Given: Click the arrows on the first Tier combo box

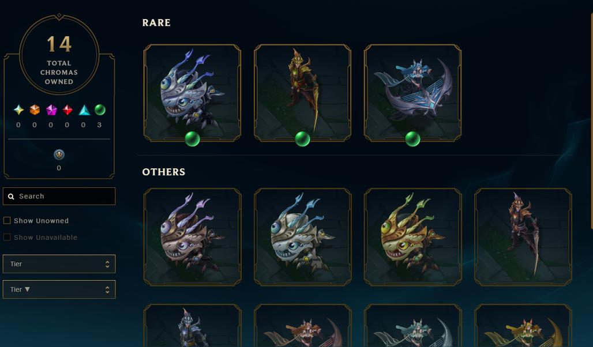Looking at the screenshot, I should pos(107,264).
